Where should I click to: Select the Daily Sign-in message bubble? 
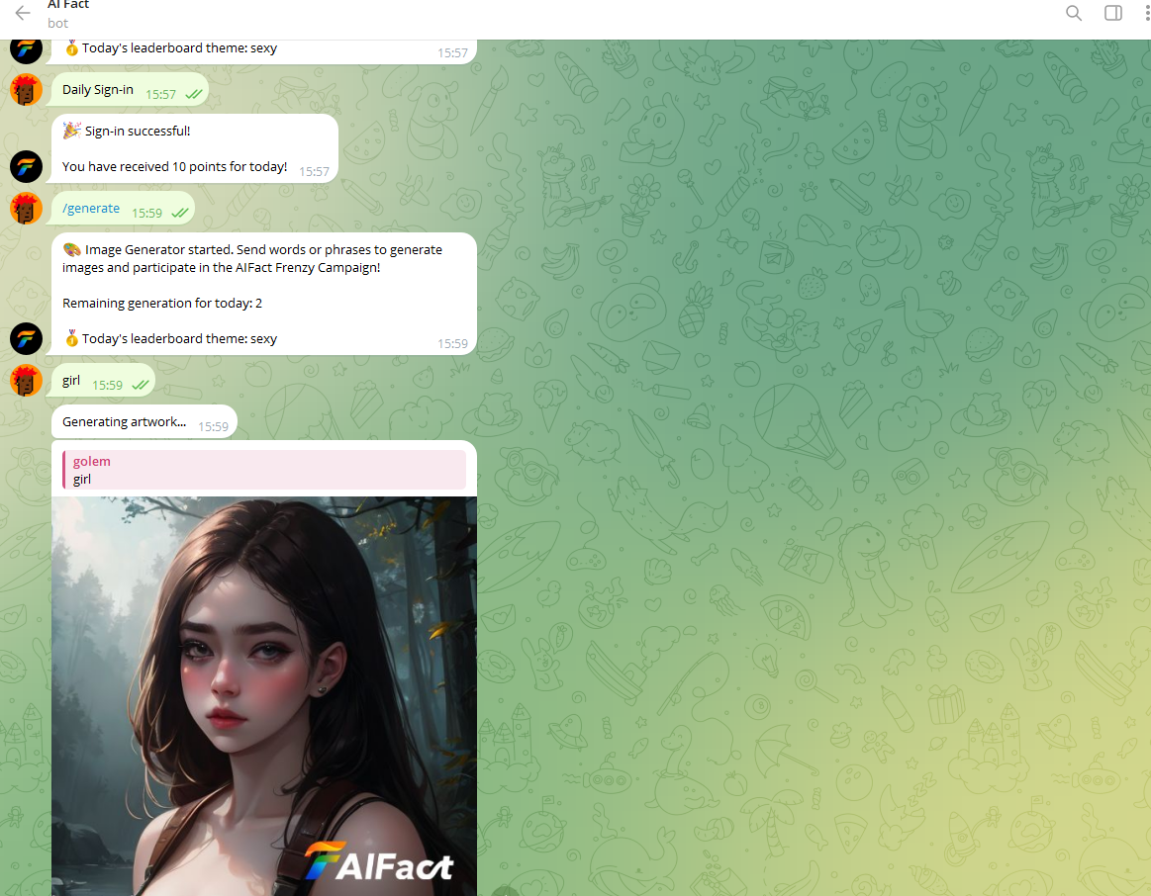tap(130, 90)
